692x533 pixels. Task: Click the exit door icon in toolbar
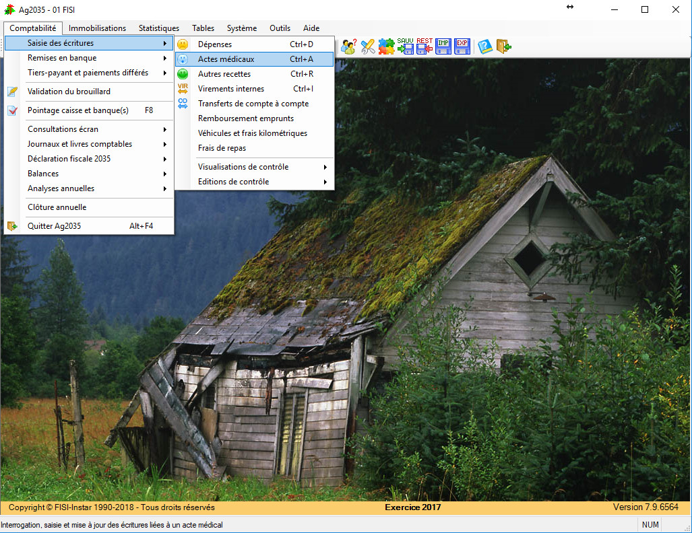[x=503, y=46]
